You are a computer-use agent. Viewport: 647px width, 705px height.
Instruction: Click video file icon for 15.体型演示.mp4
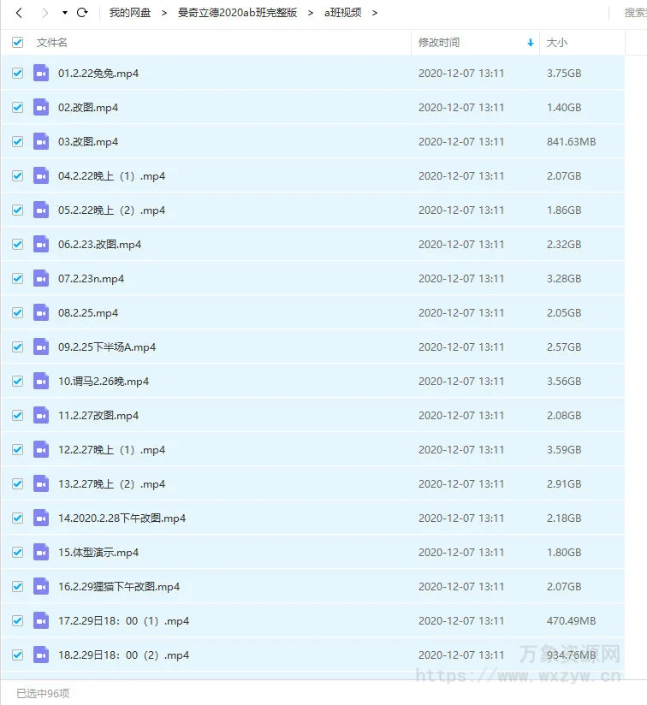[x=41, y=553]
